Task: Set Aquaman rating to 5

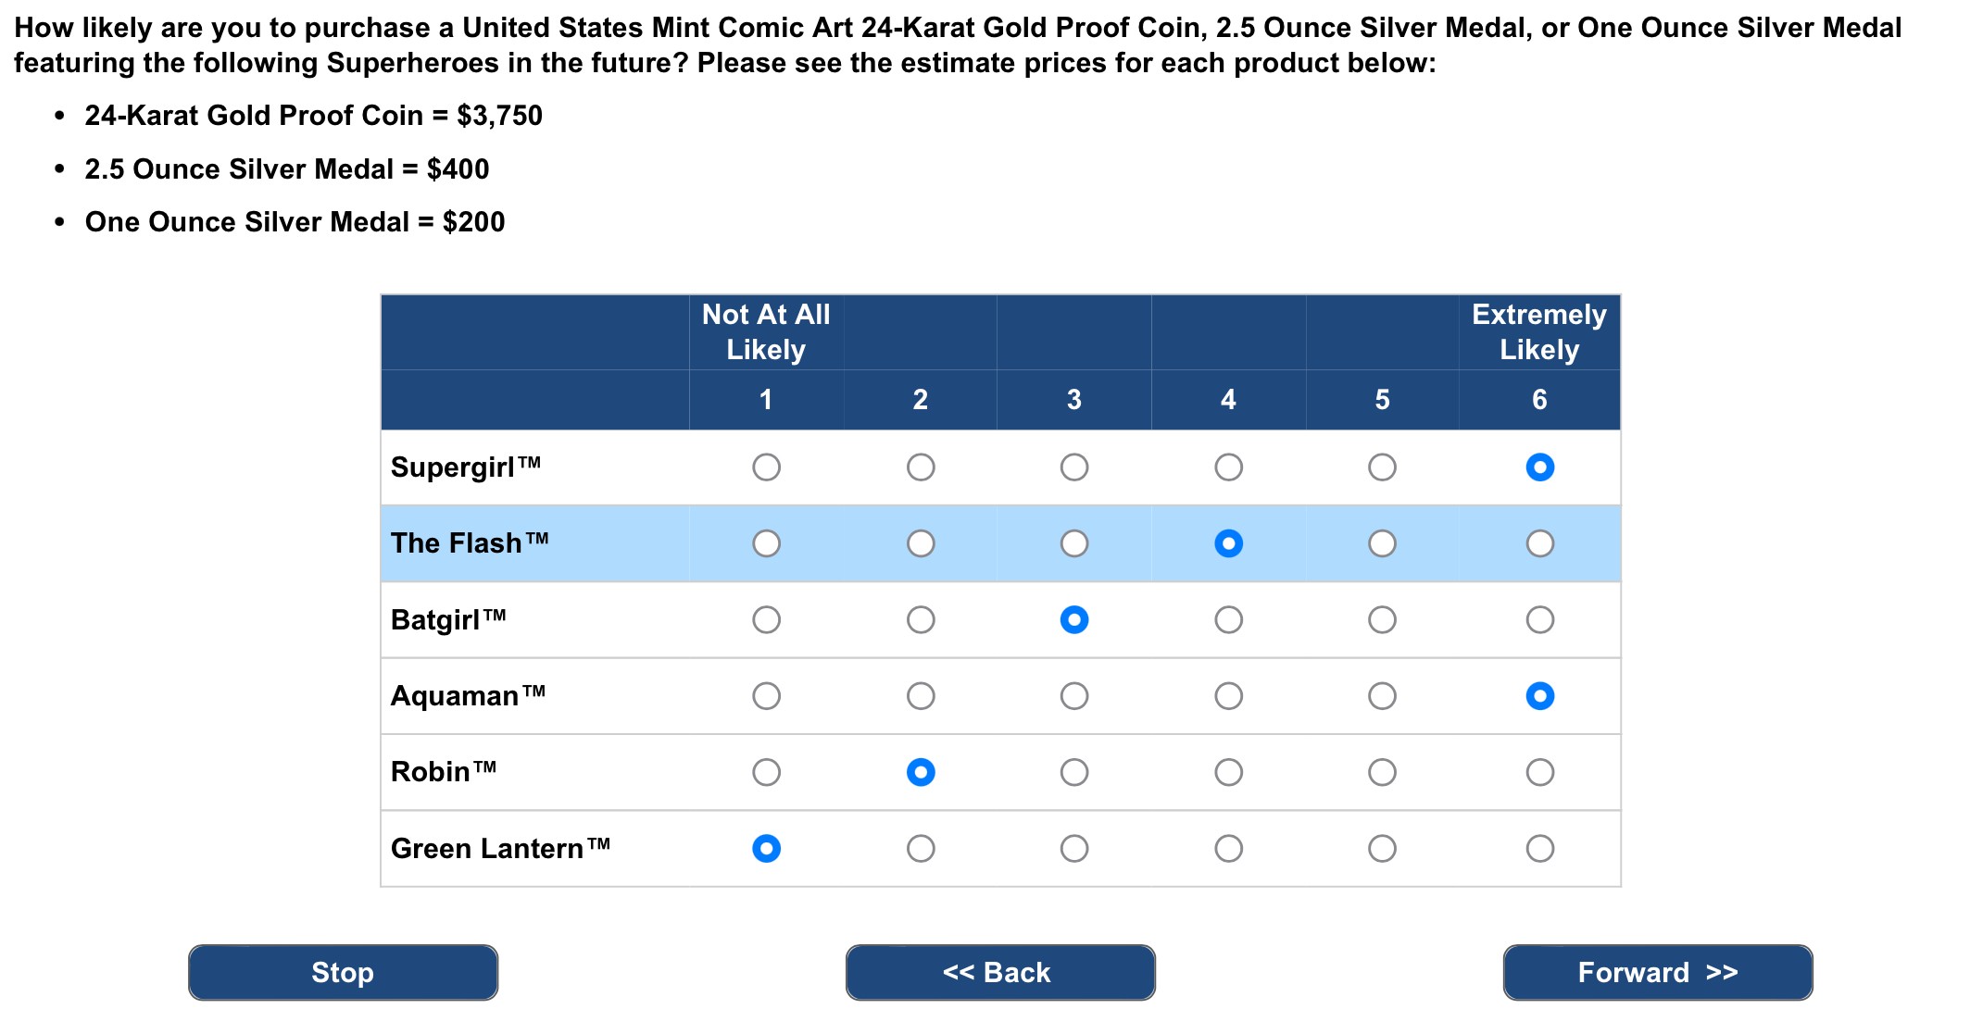Action: coord(1382,696)
